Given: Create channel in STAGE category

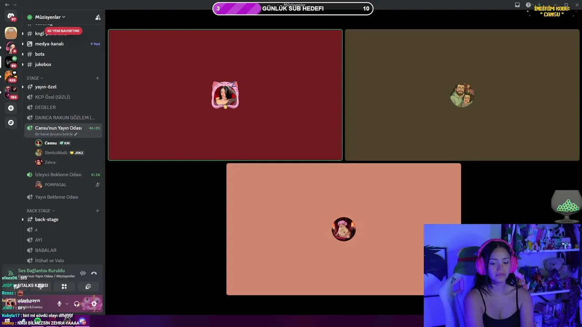Looking at the screenshot, I should point(97,78).
